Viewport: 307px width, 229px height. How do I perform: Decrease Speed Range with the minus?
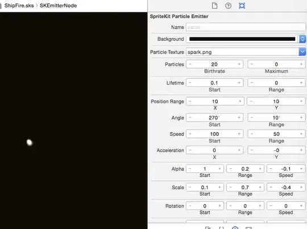click(x=252, y=134)
